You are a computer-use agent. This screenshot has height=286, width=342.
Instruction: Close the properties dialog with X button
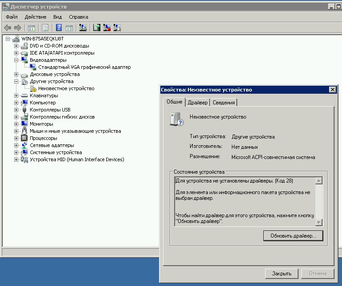tap(332, 90)
